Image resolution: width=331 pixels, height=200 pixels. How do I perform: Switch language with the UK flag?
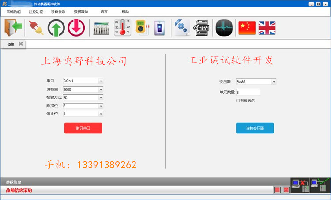click(267, 28)
